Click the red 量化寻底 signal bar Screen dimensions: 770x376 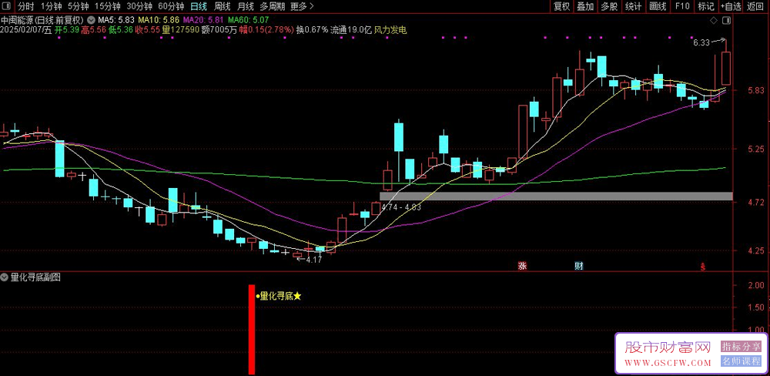click(252, 329)
